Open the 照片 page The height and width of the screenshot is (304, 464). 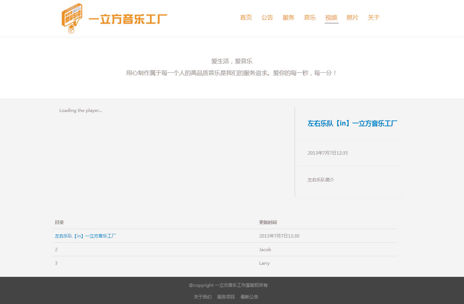pos(352,18)
